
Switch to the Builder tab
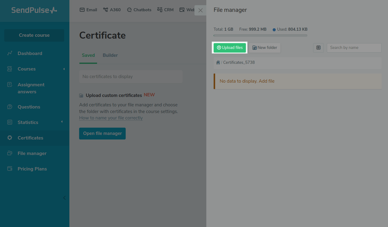pos(110,55)
